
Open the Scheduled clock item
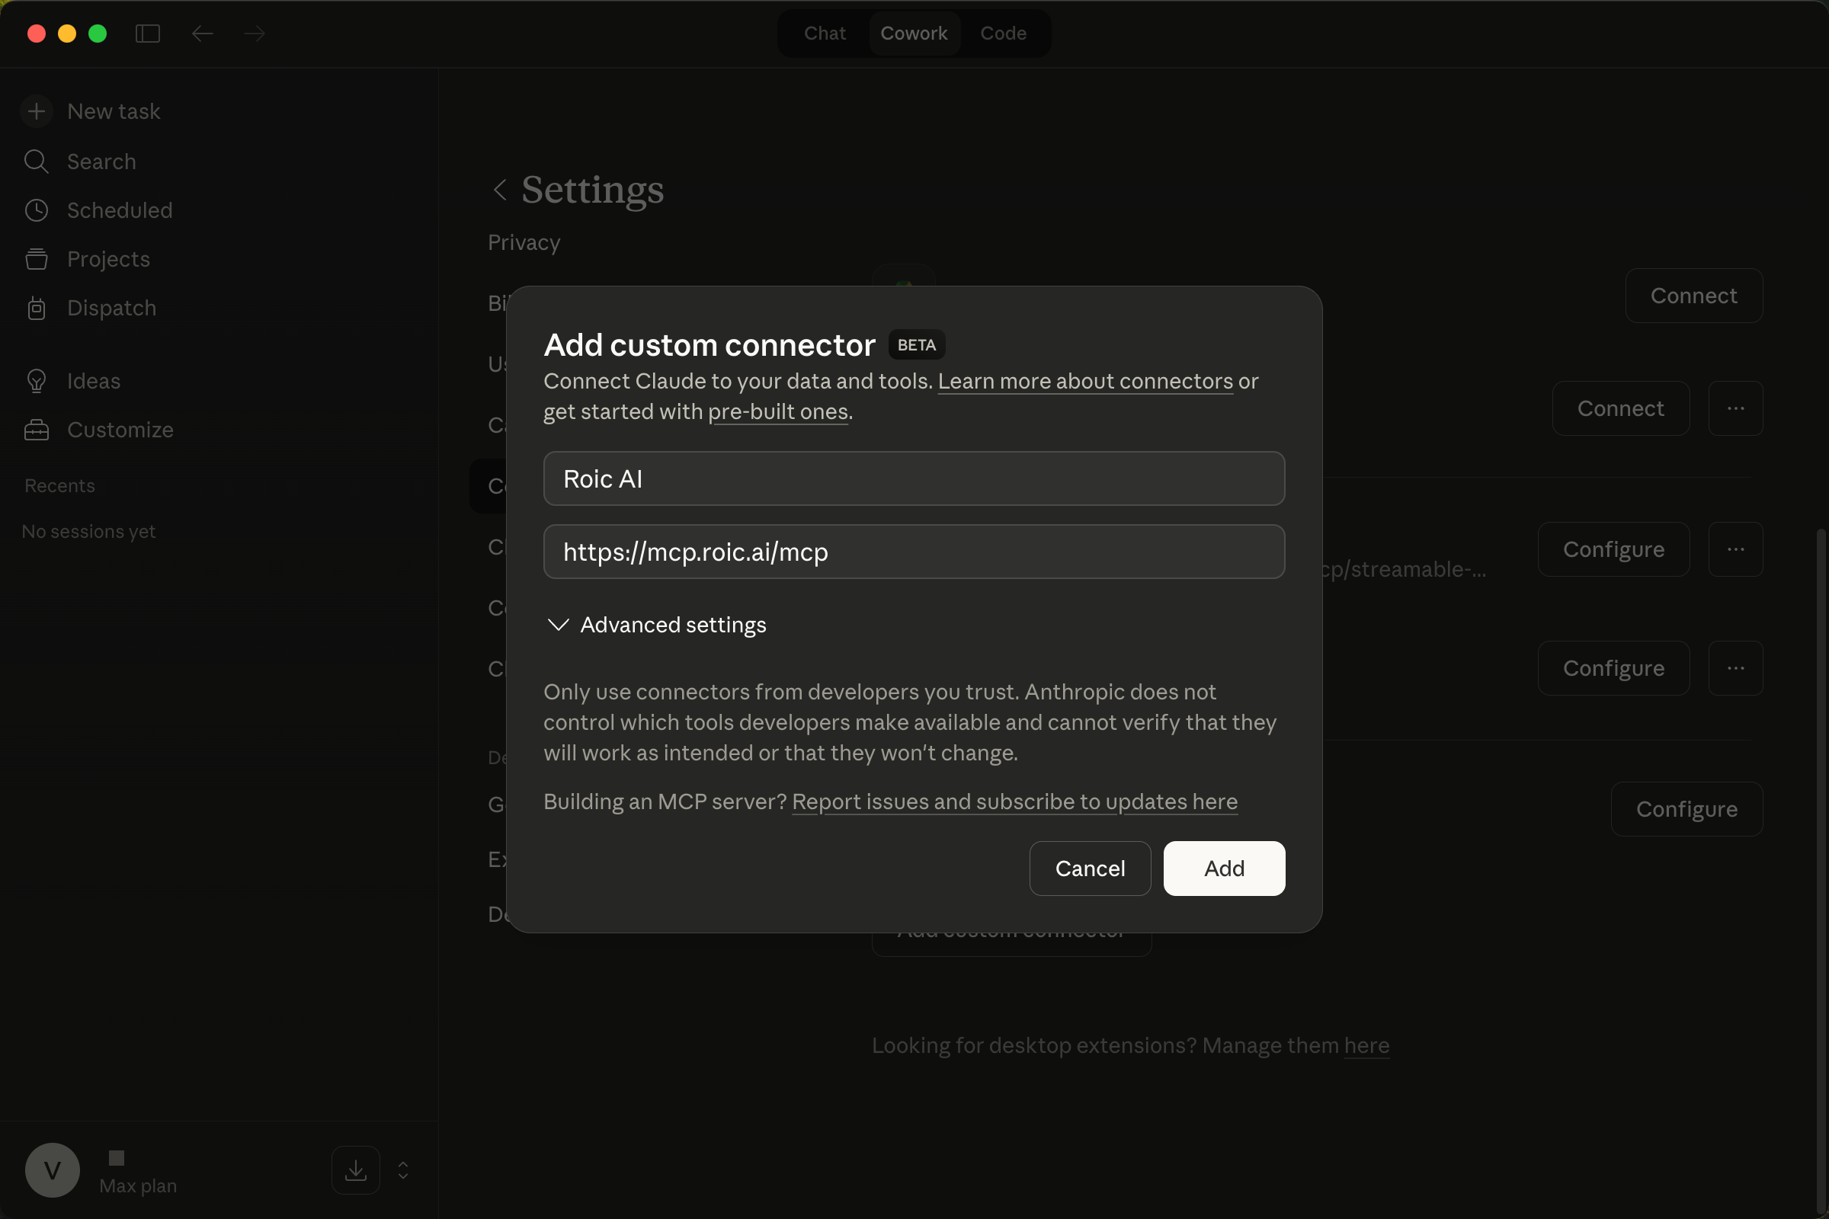[x=119, y=210]
